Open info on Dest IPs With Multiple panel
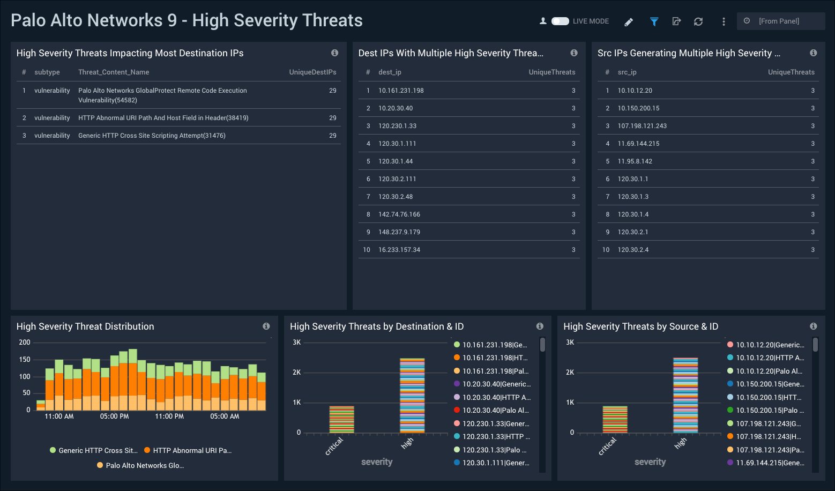The image size is (835, 491). click(x=573, y=53)
